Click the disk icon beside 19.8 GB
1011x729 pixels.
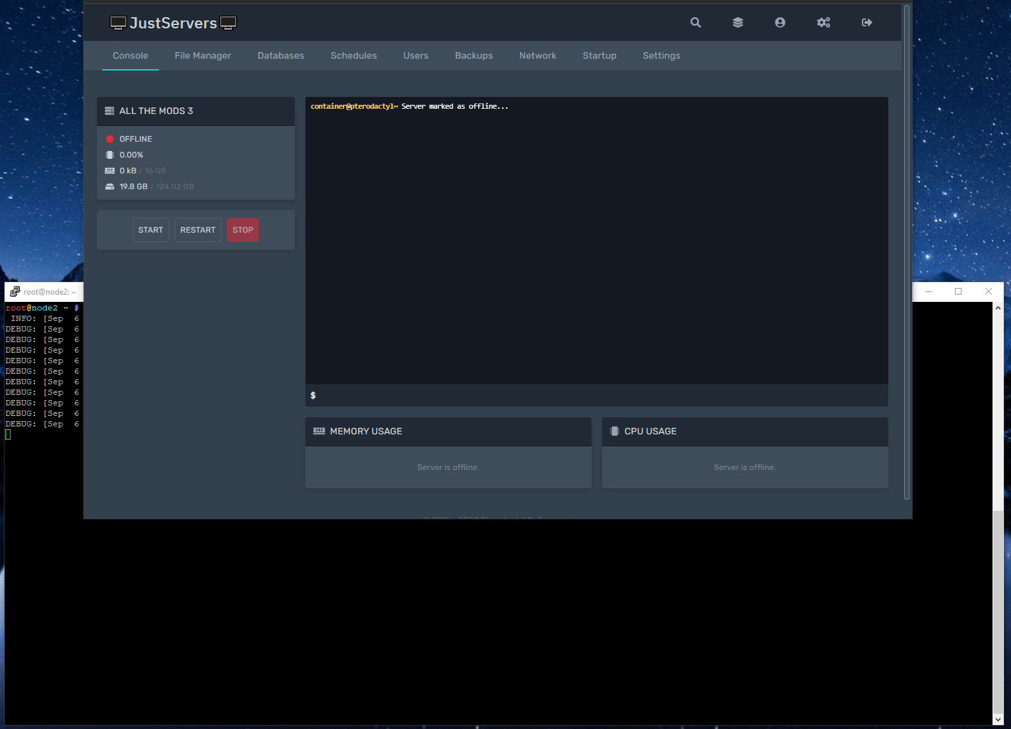point(109,186)
